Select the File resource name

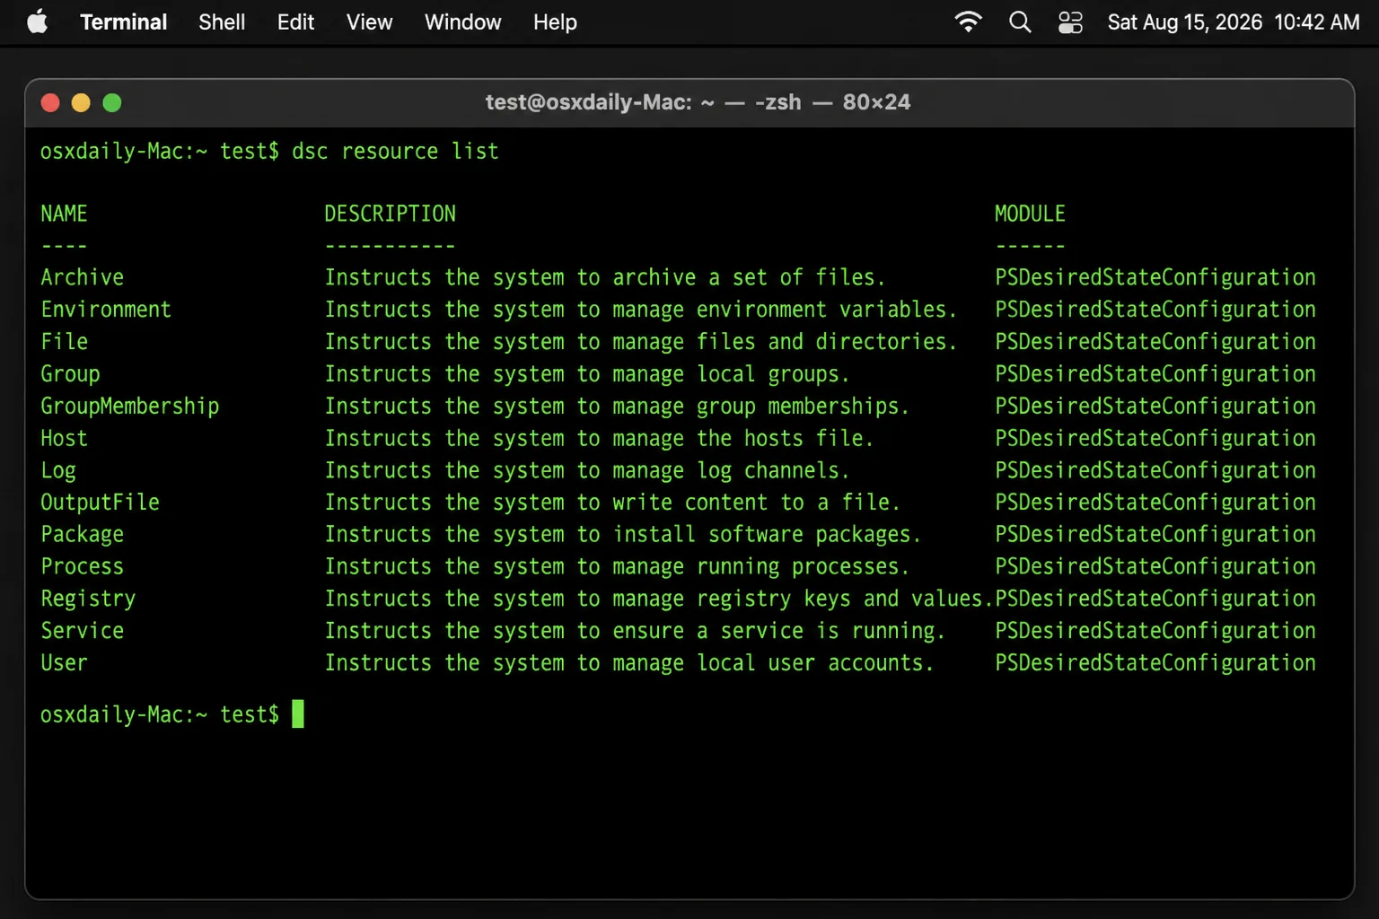64,342
